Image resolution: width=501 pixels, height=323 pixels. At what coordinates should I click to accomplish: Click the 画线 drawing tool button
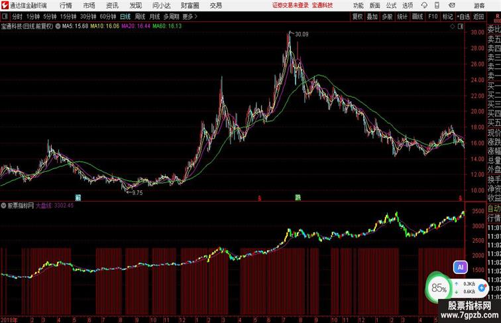tap(417, 17)
